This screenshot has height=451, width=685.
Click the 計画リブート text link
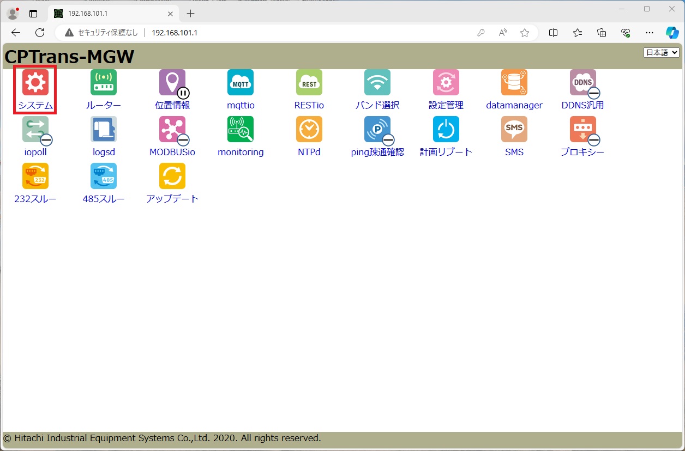click(446, 152)
